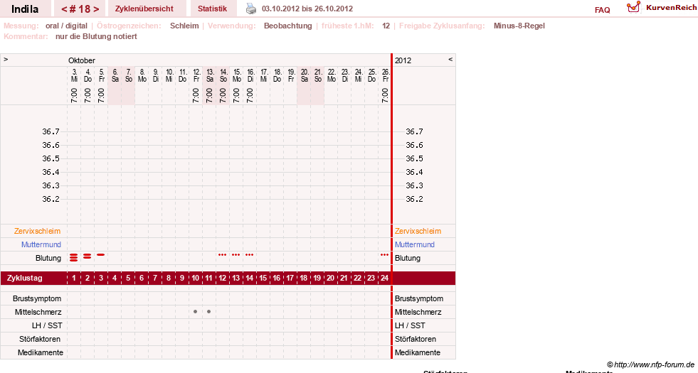The height and width of the screenshot is (373, 698).
Task: Open the nfp-forum.de copyright link
Action: [651, 364]
